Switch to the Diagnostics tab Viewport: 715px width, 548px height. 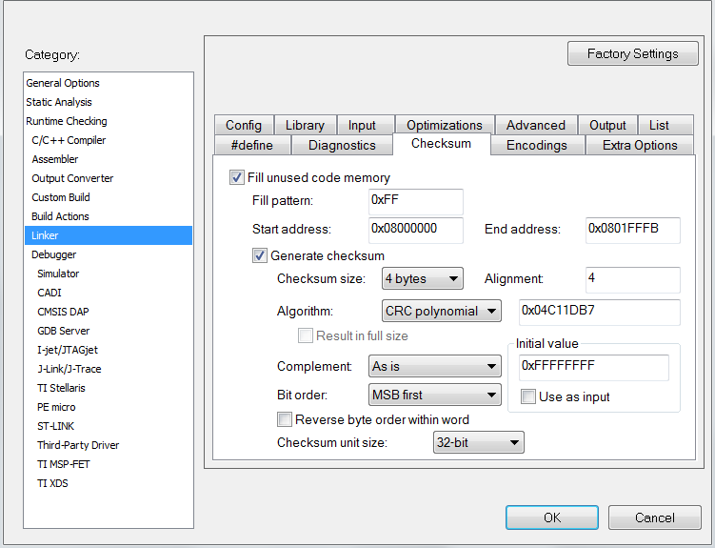point(342,145)
